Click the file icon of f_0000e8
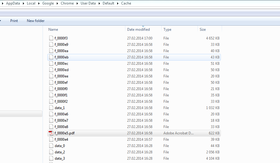Screen dimensions: 280x163 click(x=51, y=127)
